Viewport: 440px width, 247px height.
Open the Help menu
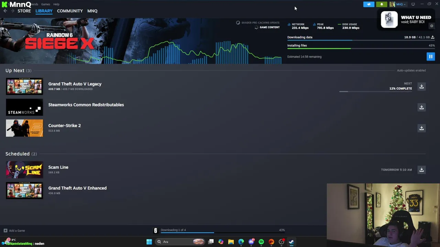pos(56,4)
